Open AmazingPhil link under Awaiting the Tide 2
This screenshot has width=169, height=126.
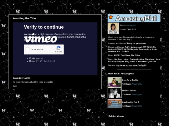pyautogui.click(x=137, y=106)
